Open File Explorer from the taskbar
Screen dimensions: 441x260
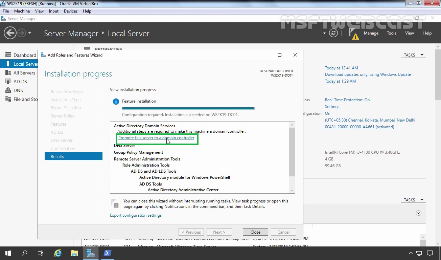[74, 253]
